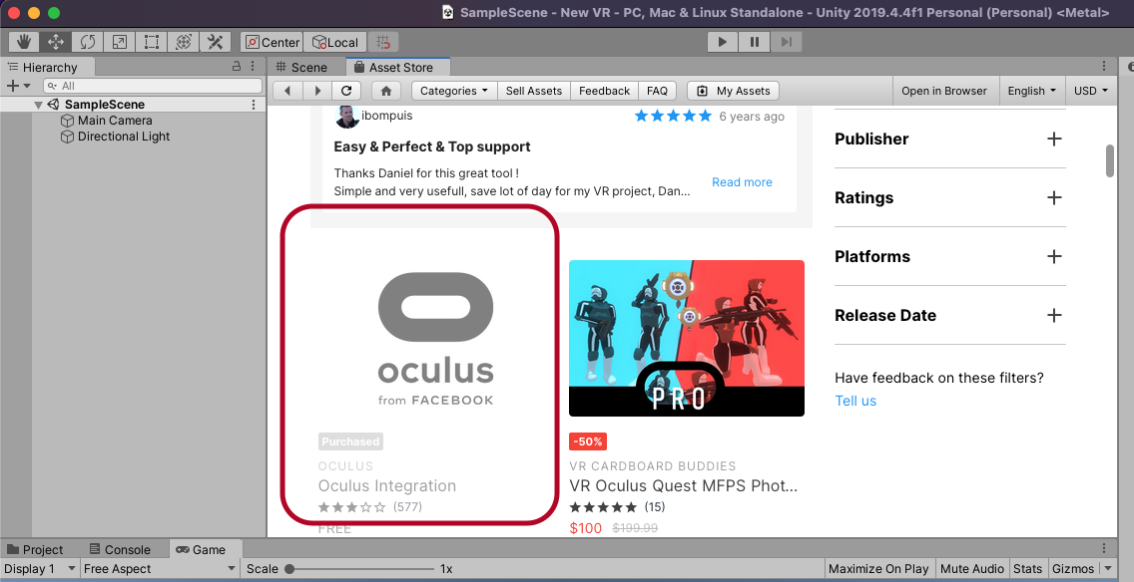The image size is (1134, 582).
Task: Toggle the Stats overlay
Action: pyautogui.click(x=1027, y=569)
